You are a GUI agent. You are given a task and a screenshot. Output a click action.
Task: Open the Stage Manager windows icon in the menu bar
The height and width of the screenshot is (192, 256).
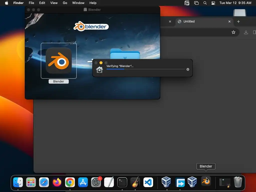click(196, 3)
